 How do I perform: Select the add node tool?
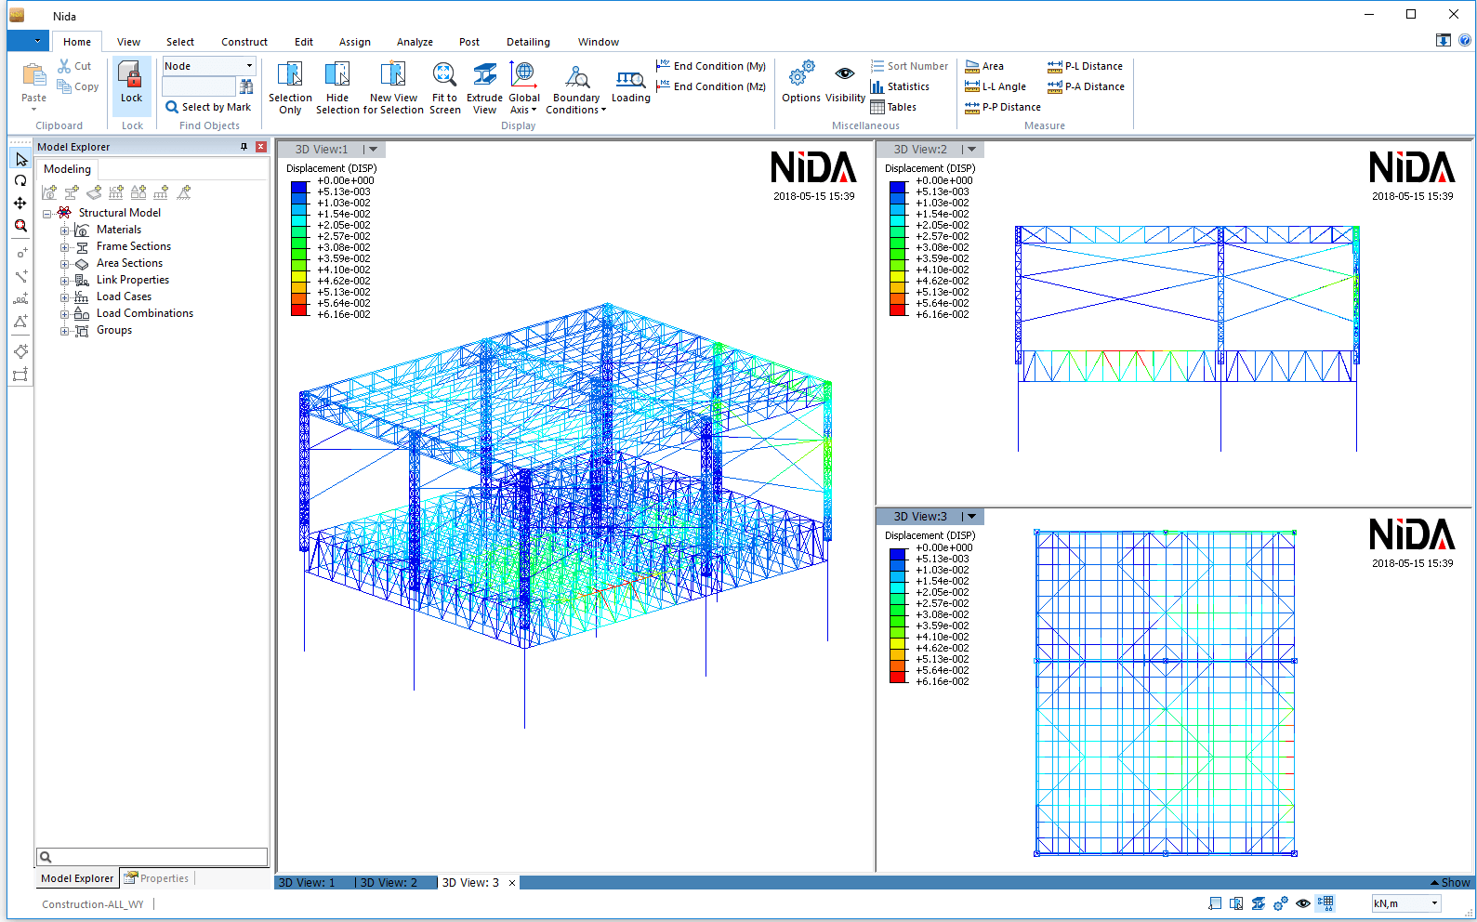coord(20,254)
